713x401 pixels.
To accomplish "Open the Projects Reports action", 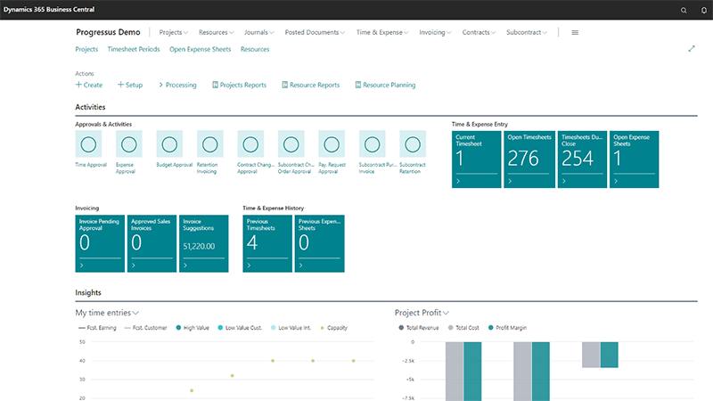I will pos(239,85).
